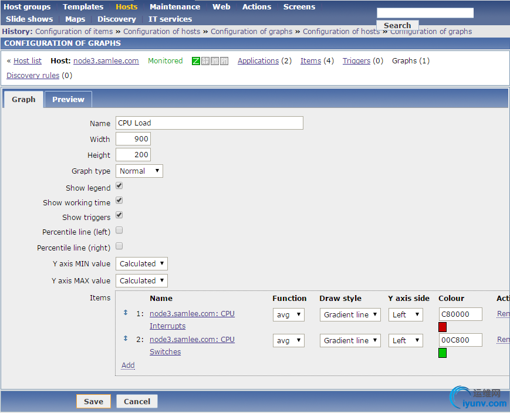Click the Search button
Image resolution: width=510 pixels, height=413 pixels.
(x=397, y=25)
